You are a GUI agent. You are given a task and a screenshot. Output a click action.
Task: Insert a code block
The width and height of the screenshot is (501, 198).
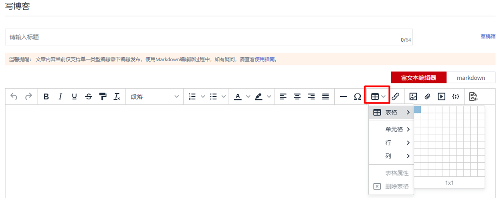(455, 97)
